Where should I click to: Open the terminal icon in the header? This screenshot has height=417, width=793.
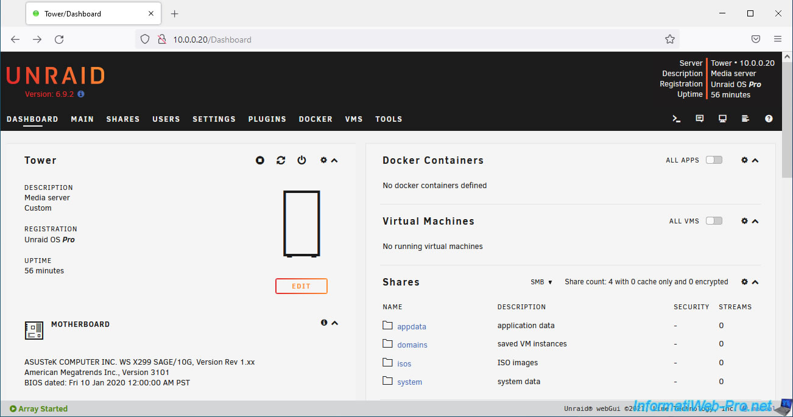676,119
